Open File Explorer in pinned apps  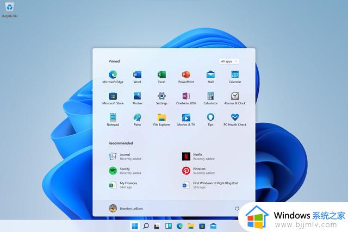pos(161,120)
